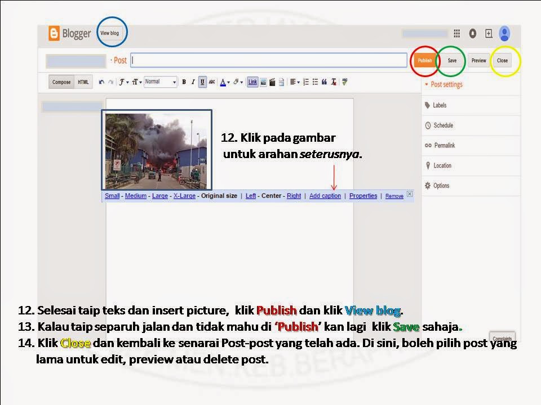Click the Publish button
Screen dimensions: 541x405
(x=424, y=60)
